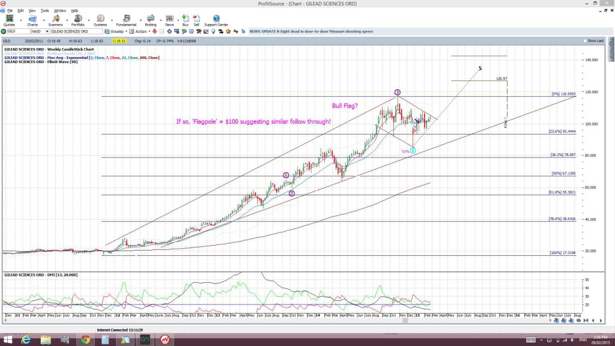Click the shield icon in chart toolbar

[x=192, y=31]
